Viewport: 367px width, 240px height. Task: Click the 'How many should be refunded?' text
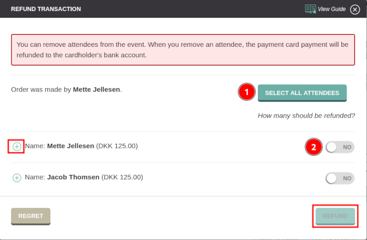click(306, 116)
